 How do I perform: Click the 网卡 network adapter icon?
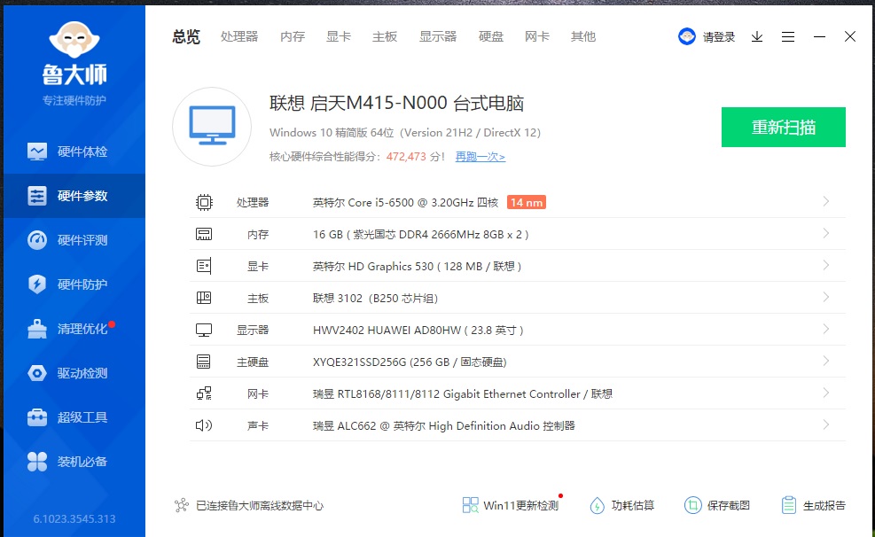coord(204,393)
